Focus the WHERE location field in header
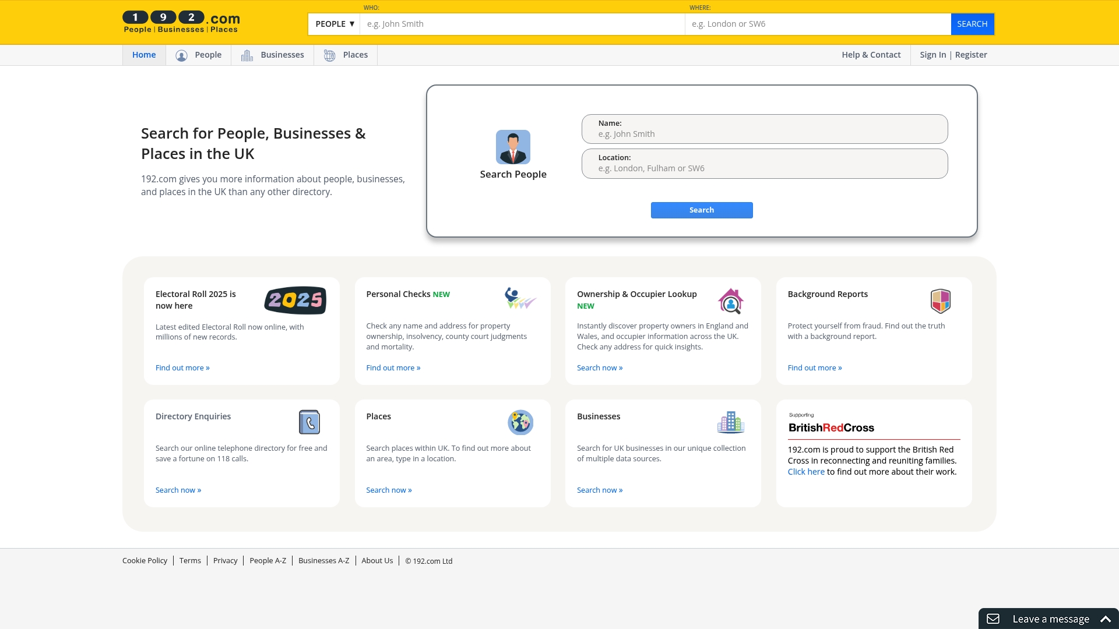Screen dimensions: 1119x629 tap(818, 24)
